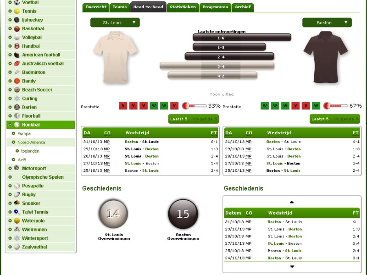Click first red V in St. Louis form
This screenshot has height=275, width=367.
click(x=123, y=106)
